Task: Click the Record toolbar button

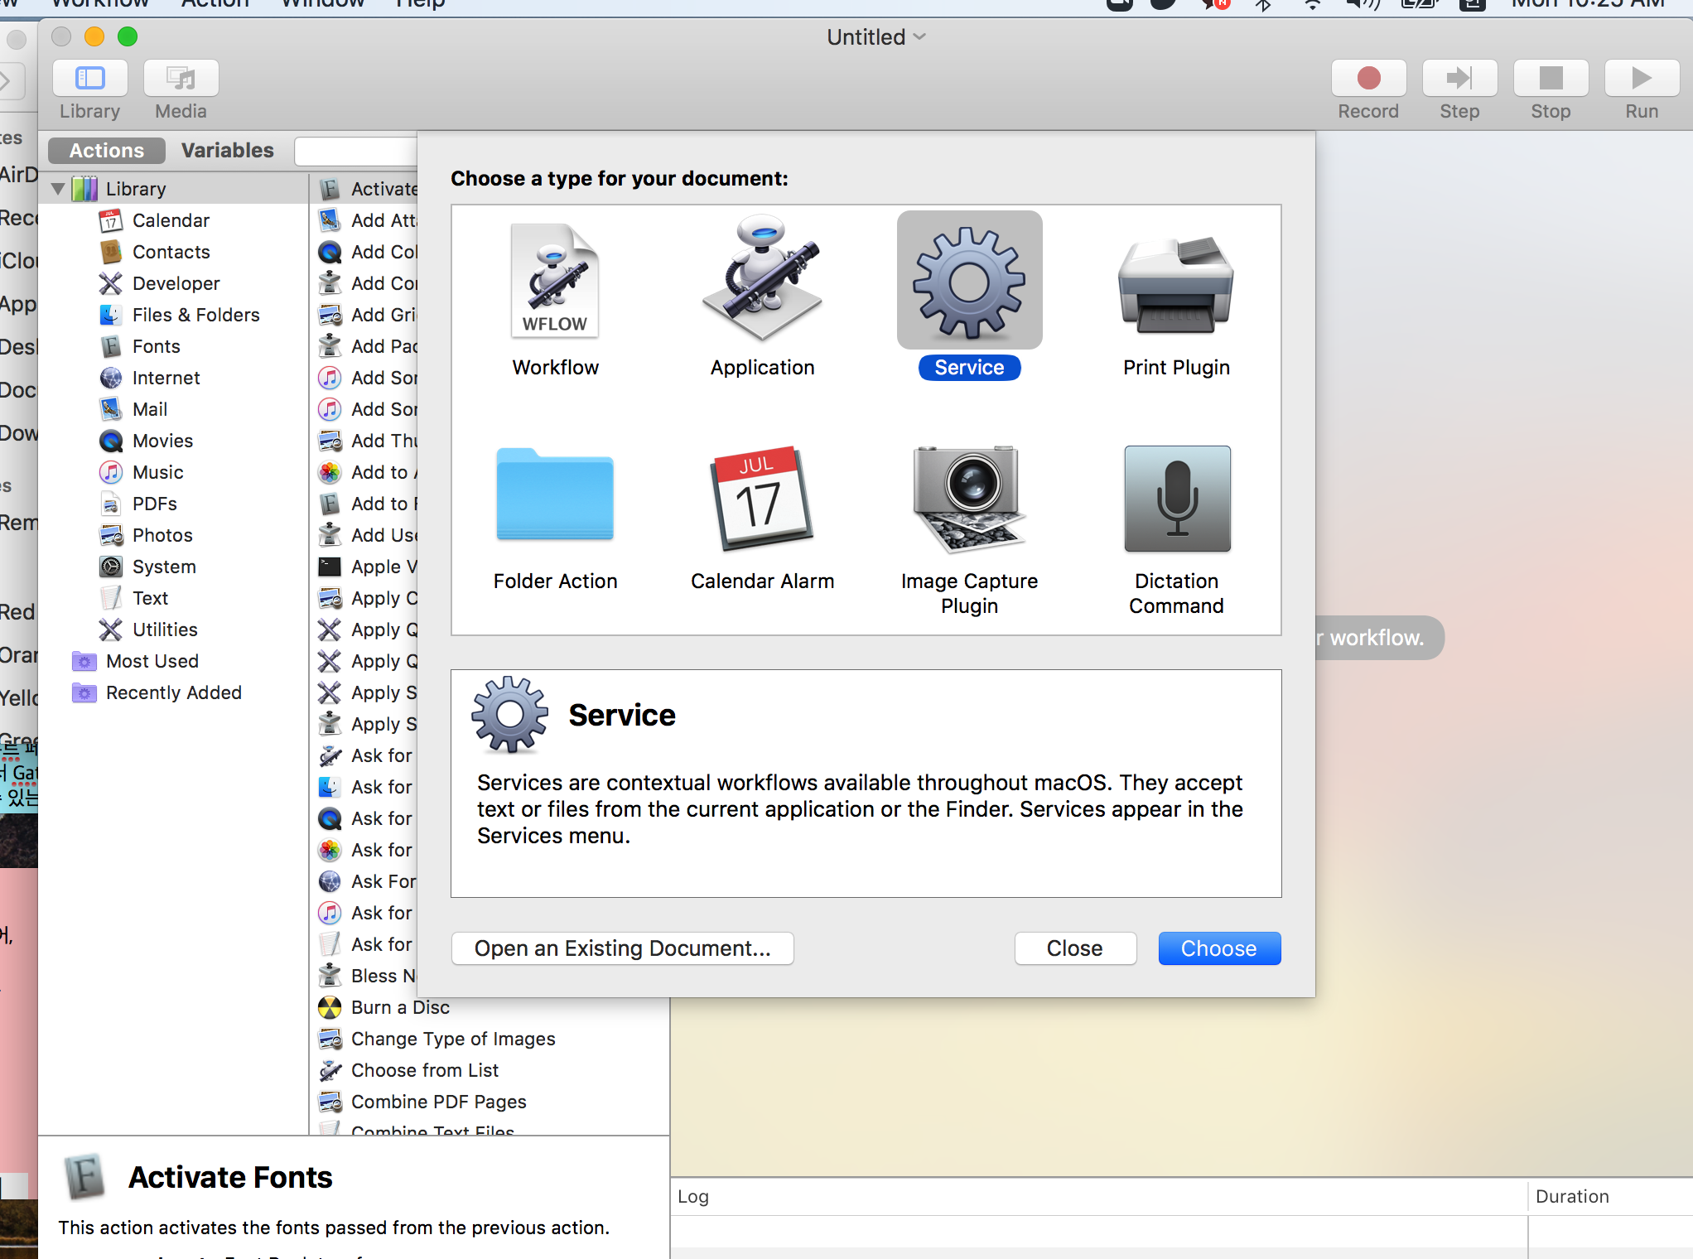Action: pos(1367,79)
